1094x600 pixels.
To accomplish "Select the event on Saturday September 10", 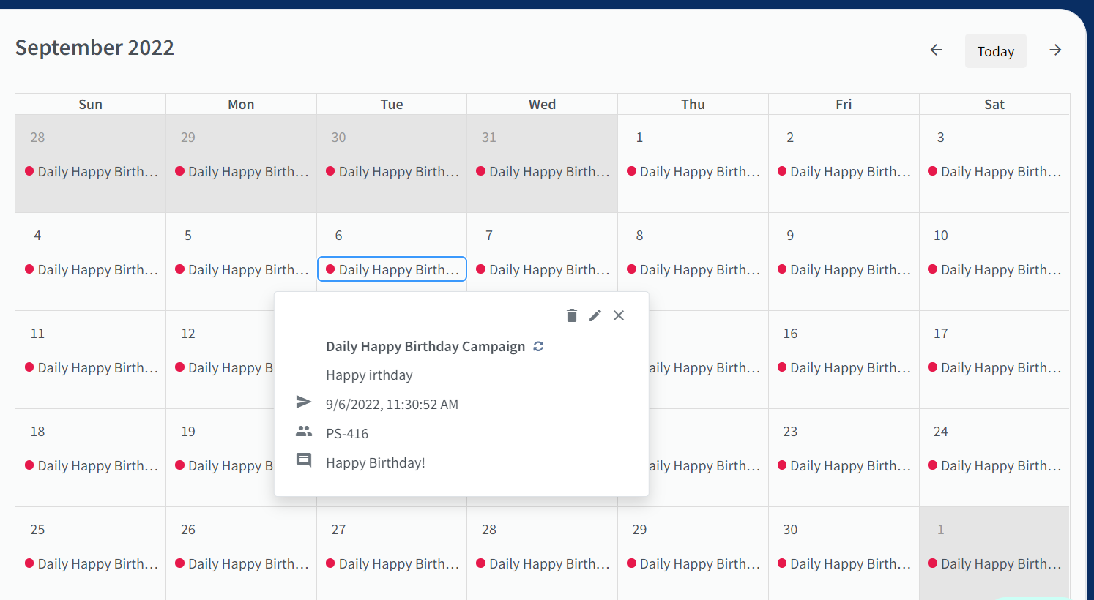I will pos(994,269).
